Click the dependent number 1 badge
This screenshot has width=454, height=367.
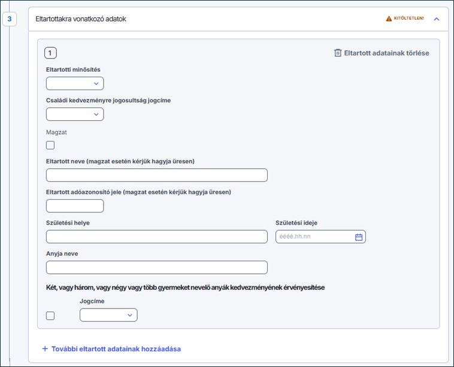click(x=50, y=53)
